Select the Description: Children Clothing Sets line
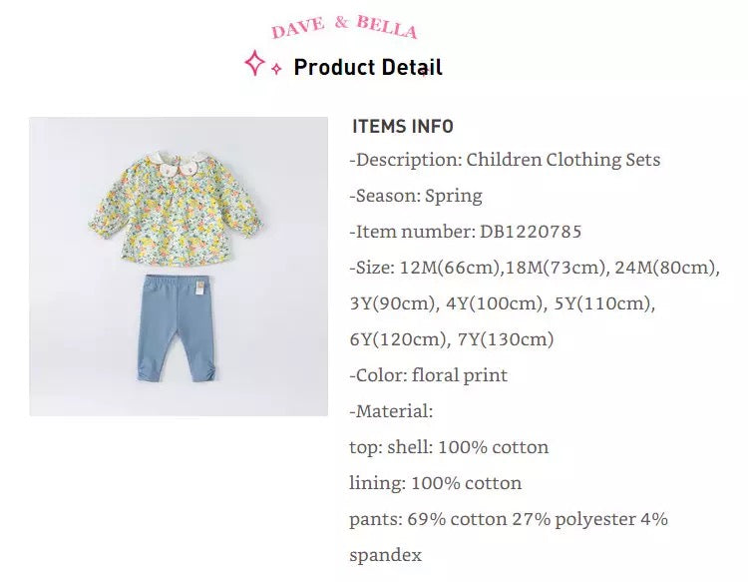The image size is (748, 582). pos(505,160)
